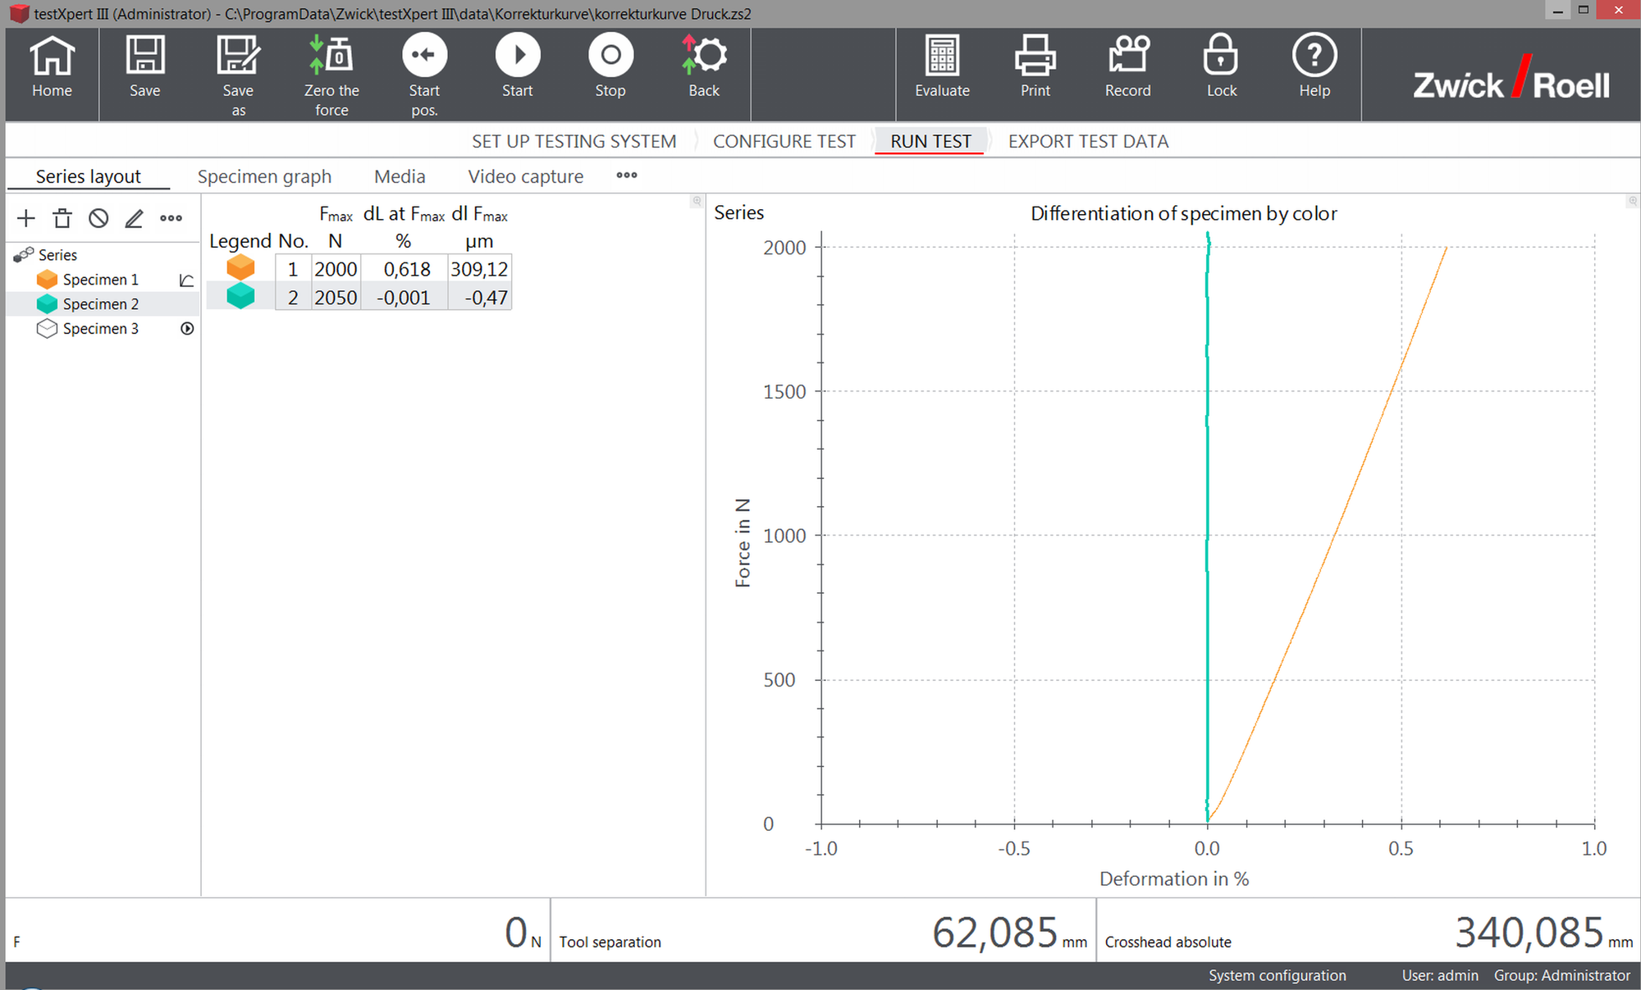Toggle the curve icon beside Specimen 1
The width and height of the screenshot is (1641, 990).
(x=186, y=281)
